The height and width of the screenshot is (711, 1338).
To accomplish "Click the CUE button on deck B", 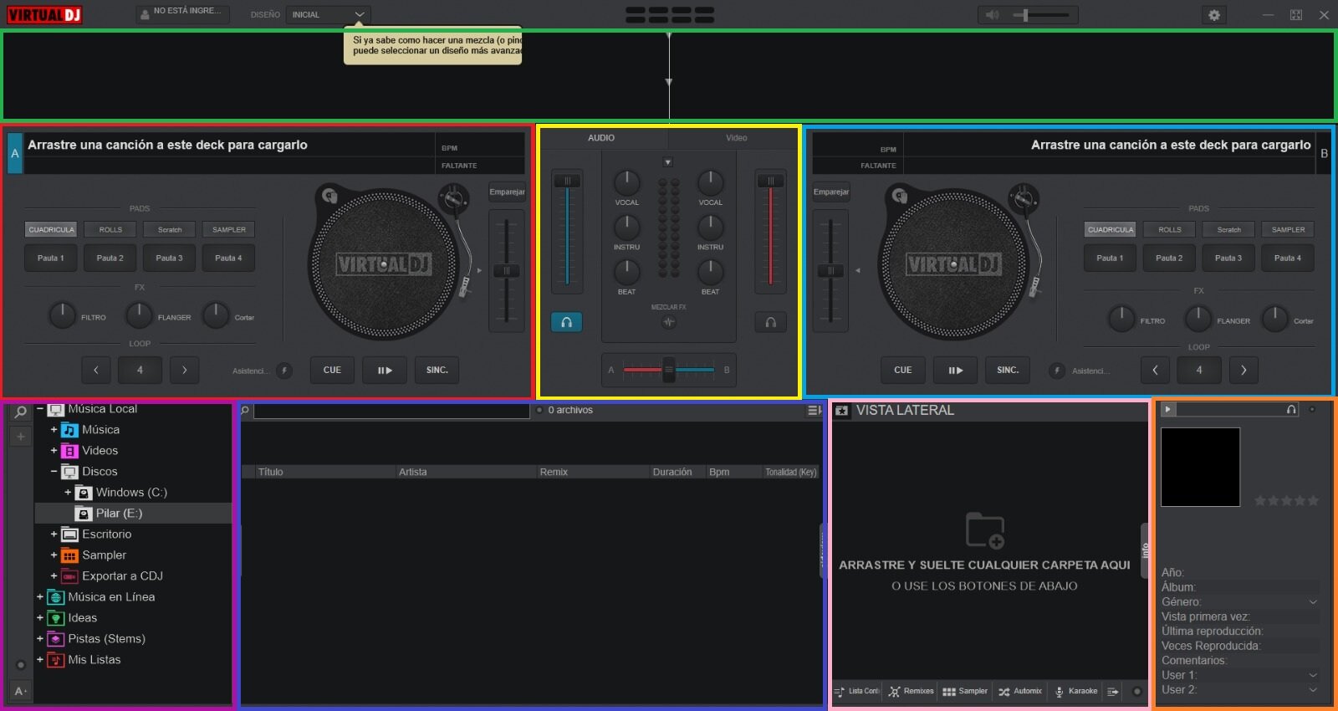I will 903,370.
